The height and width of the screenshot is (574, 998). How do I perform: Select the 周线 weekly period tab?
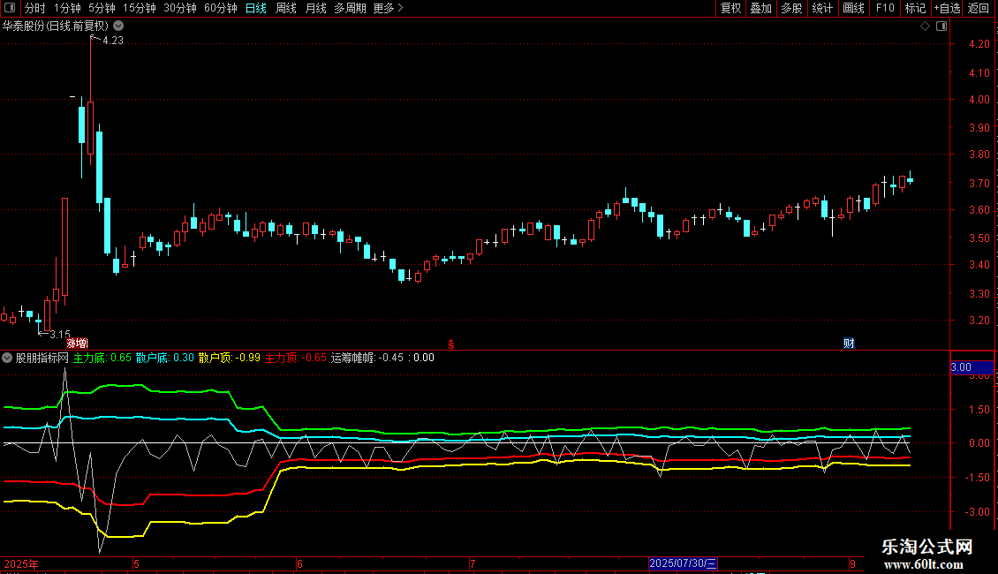click(x=286, y=8)
